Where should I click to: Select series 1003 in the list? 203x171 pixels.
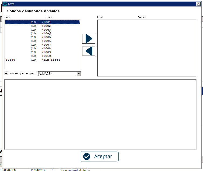click(47, 30)
